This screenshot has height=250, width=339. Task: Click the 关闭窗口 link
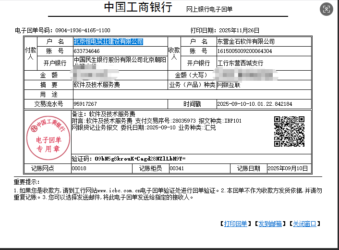coord(305,224)
